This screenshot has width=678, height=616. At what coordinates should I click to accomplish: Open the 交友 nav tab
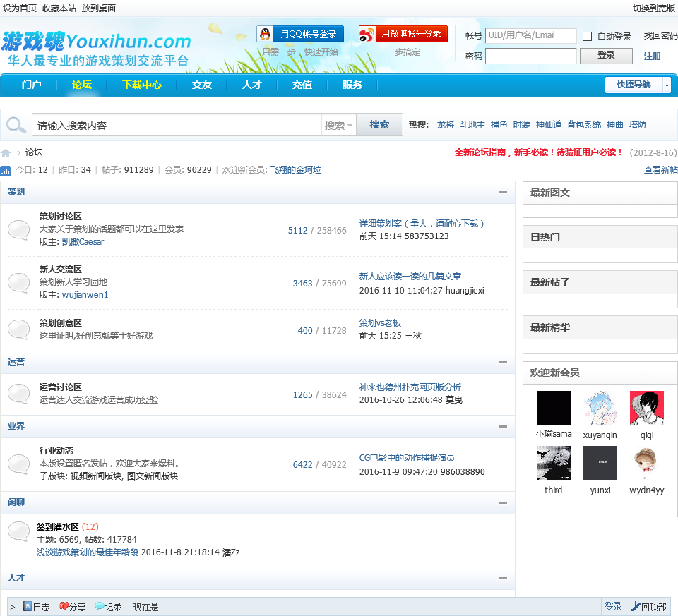click(202, 85)
